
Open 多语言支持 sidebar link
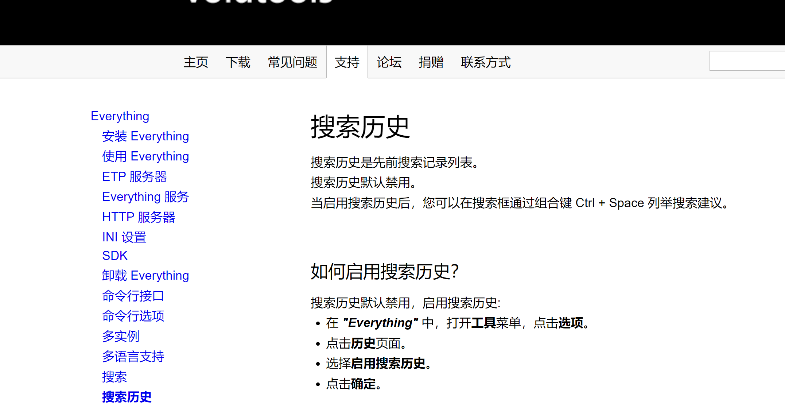point(133,356)
